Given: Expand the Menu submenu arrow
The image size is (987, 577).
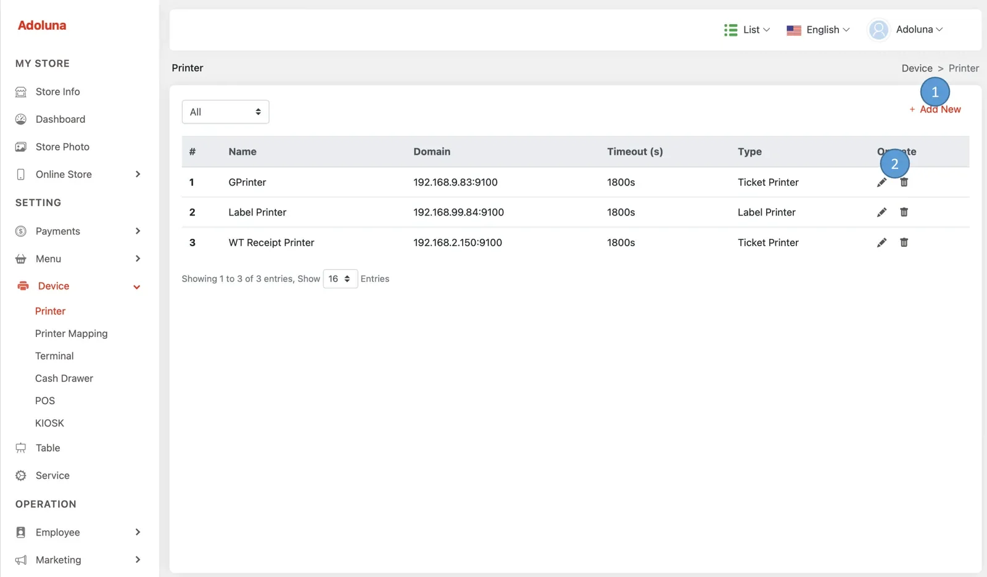Looking at the screenshot, I should coord(138,259).
